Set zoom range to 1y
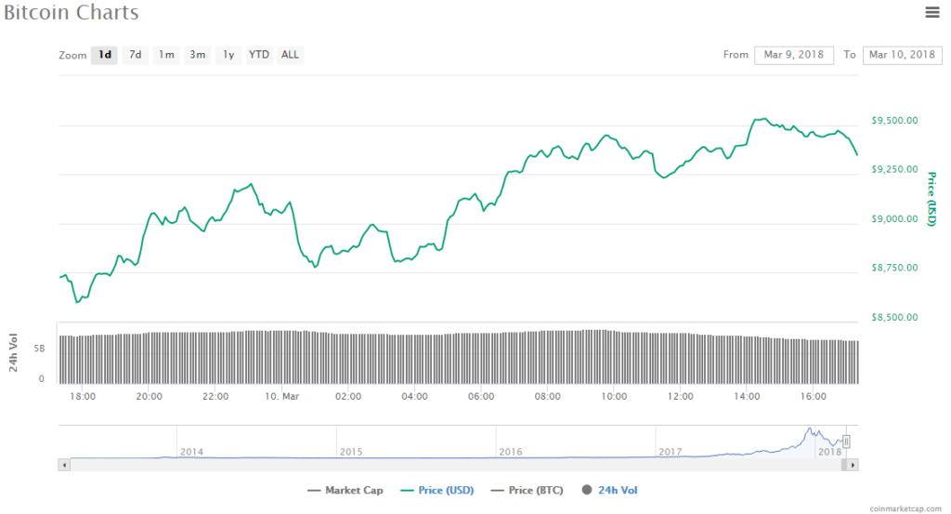Screen dimensions: 951x514 228,55
